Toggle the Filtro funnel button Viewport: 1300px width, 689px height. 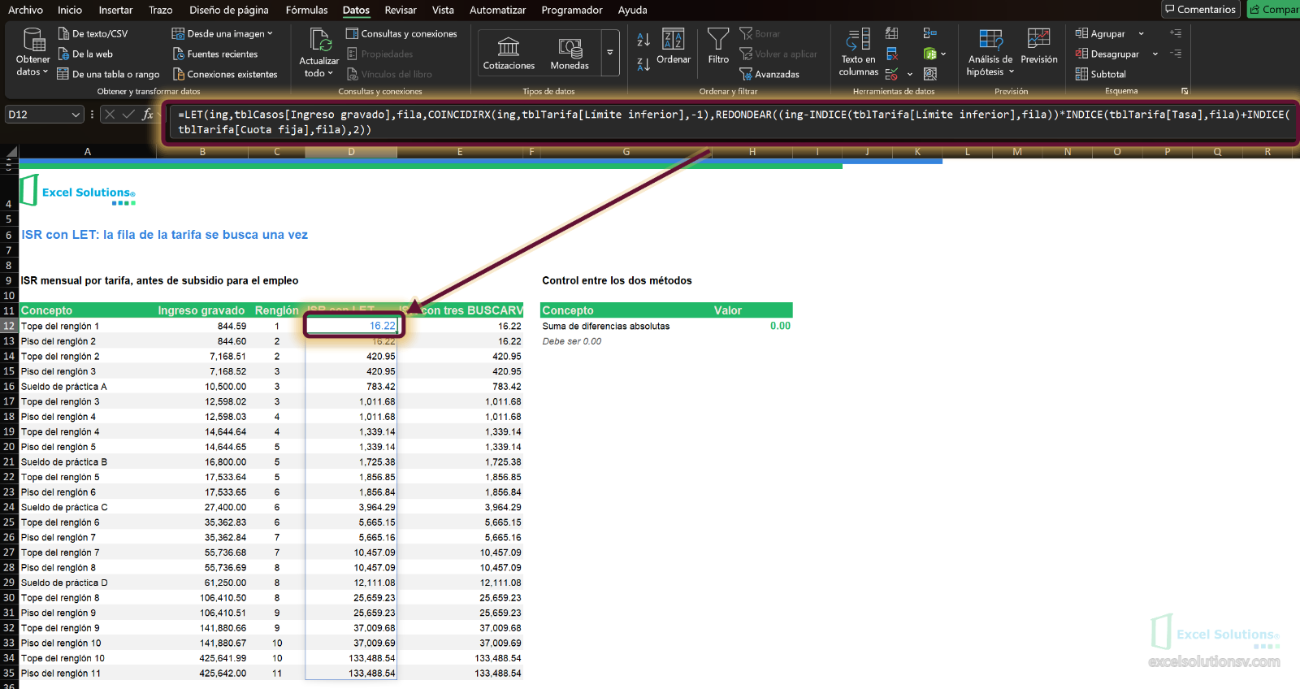(x=718, y=47)
